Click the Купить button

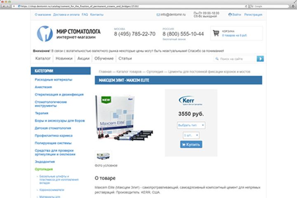191,144
